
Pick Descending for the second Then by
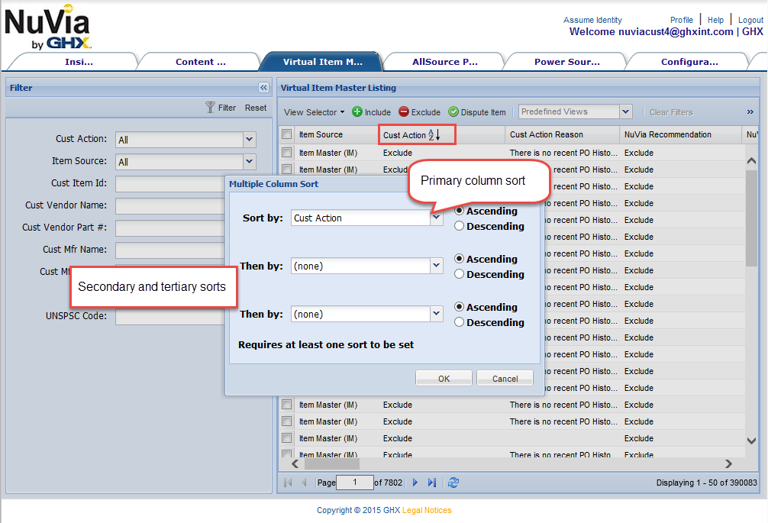point(459,321)
